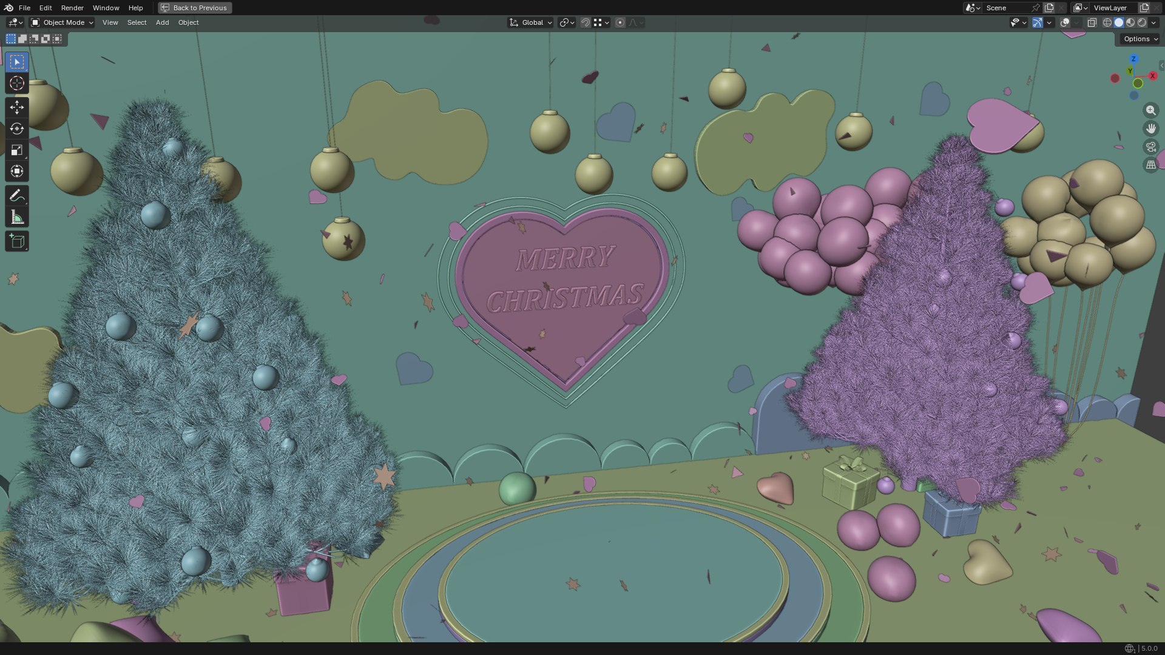Click the Back to Previous button
This screenshot has width=1165, height=655.
(195, 8)
